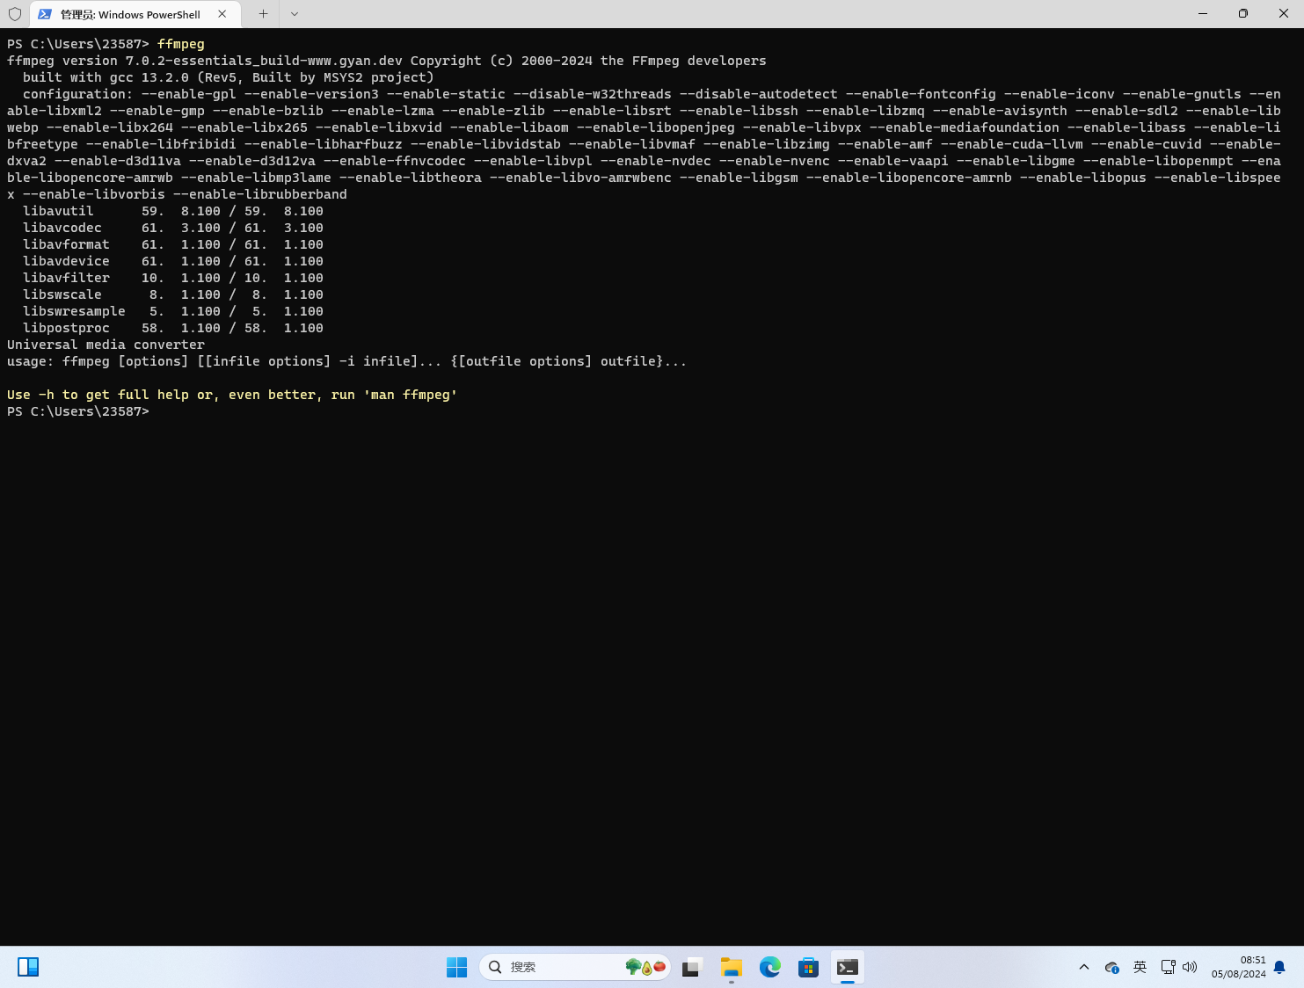Minimize the PowerShell window
1304x988 pixels.
pos(1203,14)
